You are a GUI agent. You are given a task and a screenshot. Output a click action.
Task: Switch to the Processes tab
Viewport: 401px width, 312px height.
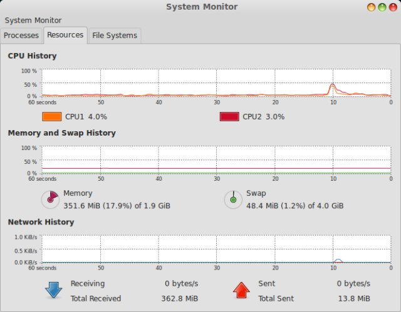tap(21, 36)
